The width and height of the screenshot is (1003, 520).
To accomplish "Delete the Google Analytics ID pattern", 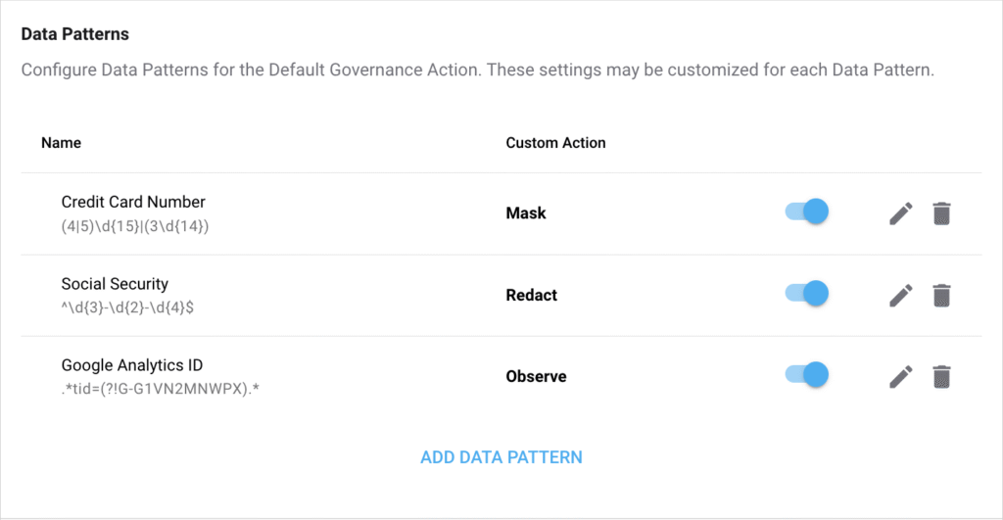I will coord(941,375).
